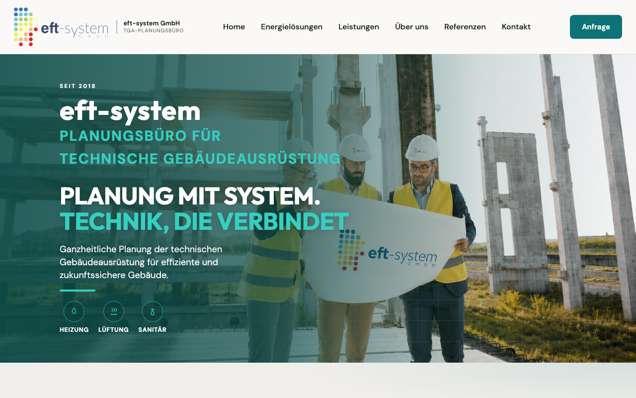Viewport: 636px width, 398px height.
Task: Open the Referenzen page
Action: click(x=465, y=27)
